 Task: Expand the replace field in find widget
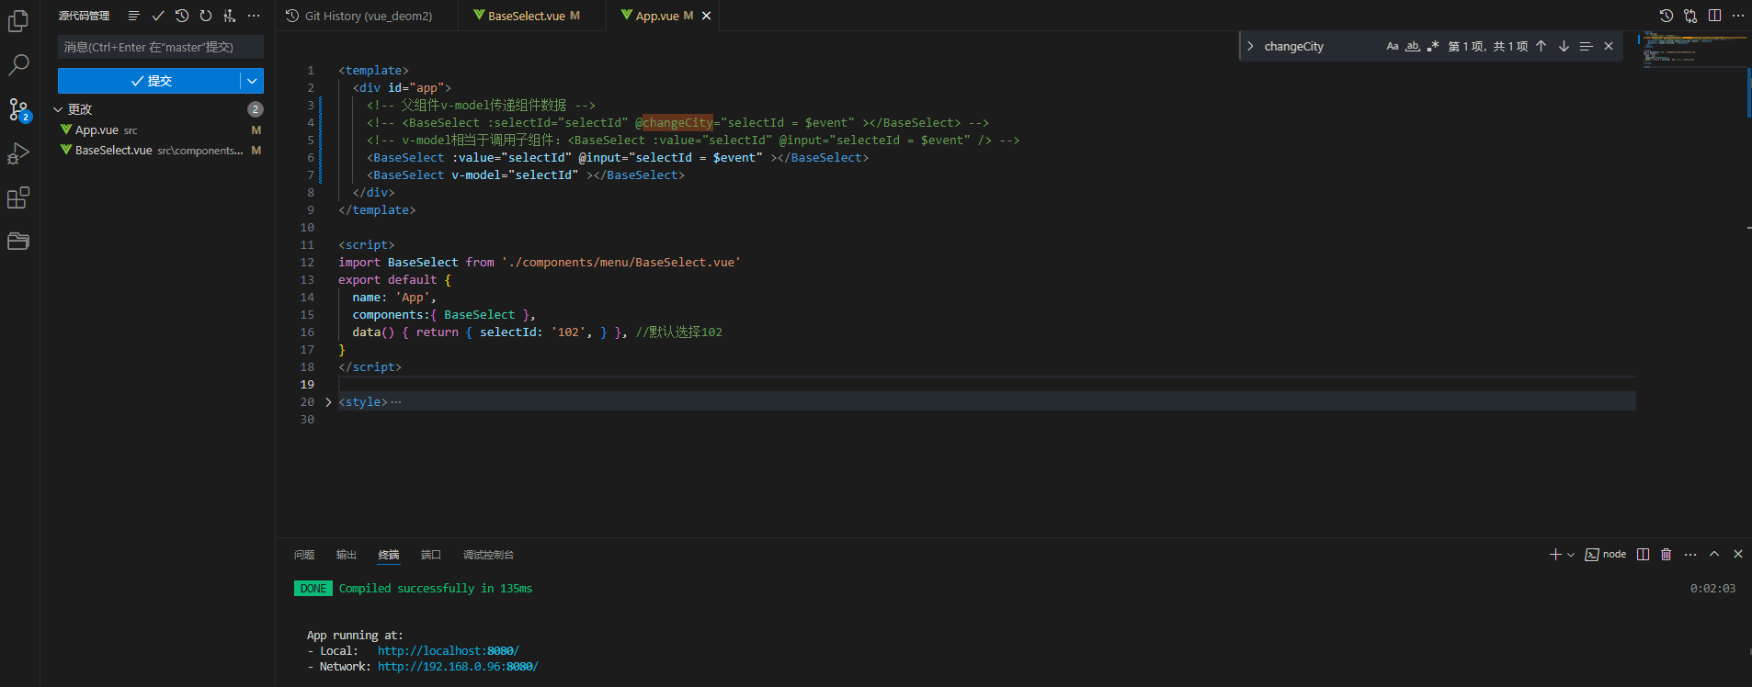click(1250, 46)
